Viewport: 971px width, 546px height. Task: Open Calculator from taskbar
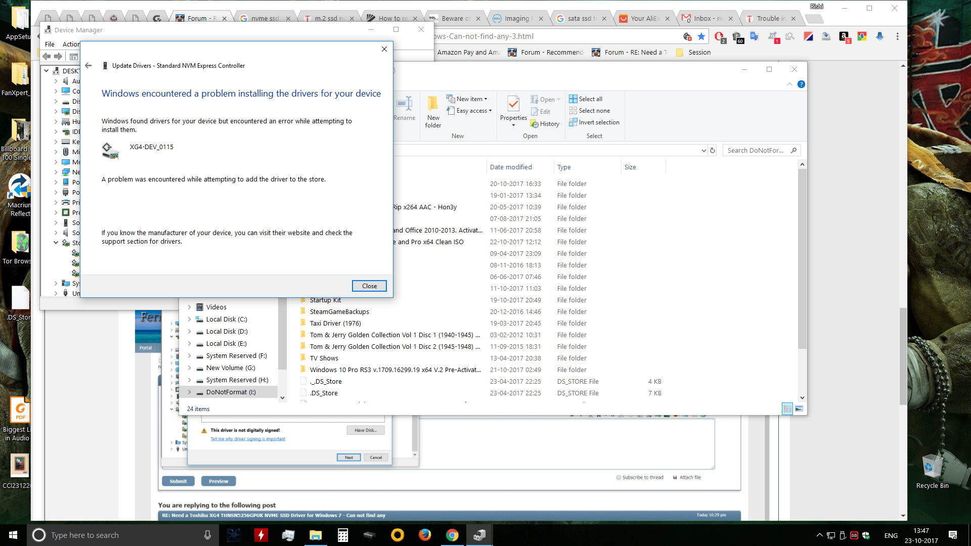click(x=343, y=535)
